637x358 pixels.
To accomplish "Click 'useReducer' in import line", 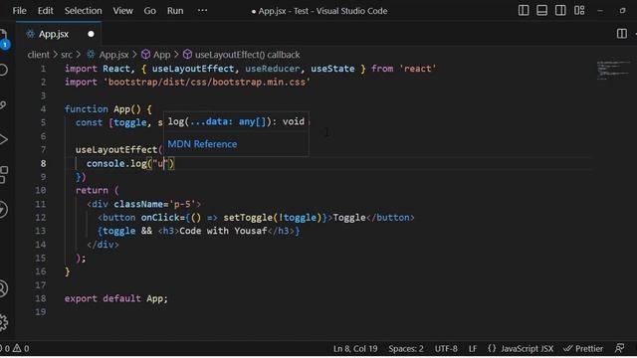I will click(x=272, y=69).
